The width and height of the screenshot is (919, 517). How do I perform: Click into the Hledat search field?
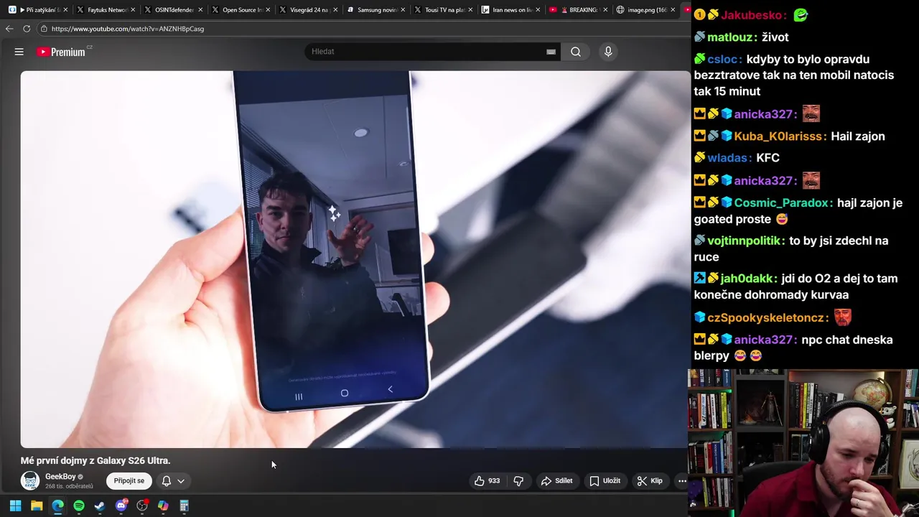(427, 52)
